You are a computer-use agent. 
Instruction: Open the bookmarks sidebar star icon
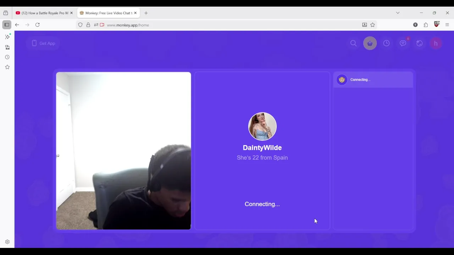tap(7, 67)
